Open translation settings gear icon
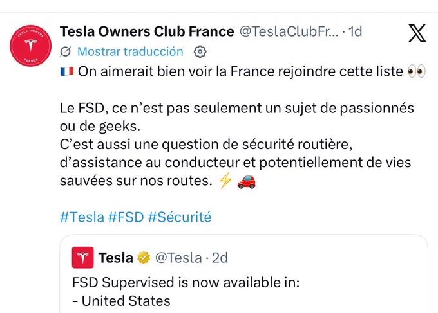 [200, 52]
